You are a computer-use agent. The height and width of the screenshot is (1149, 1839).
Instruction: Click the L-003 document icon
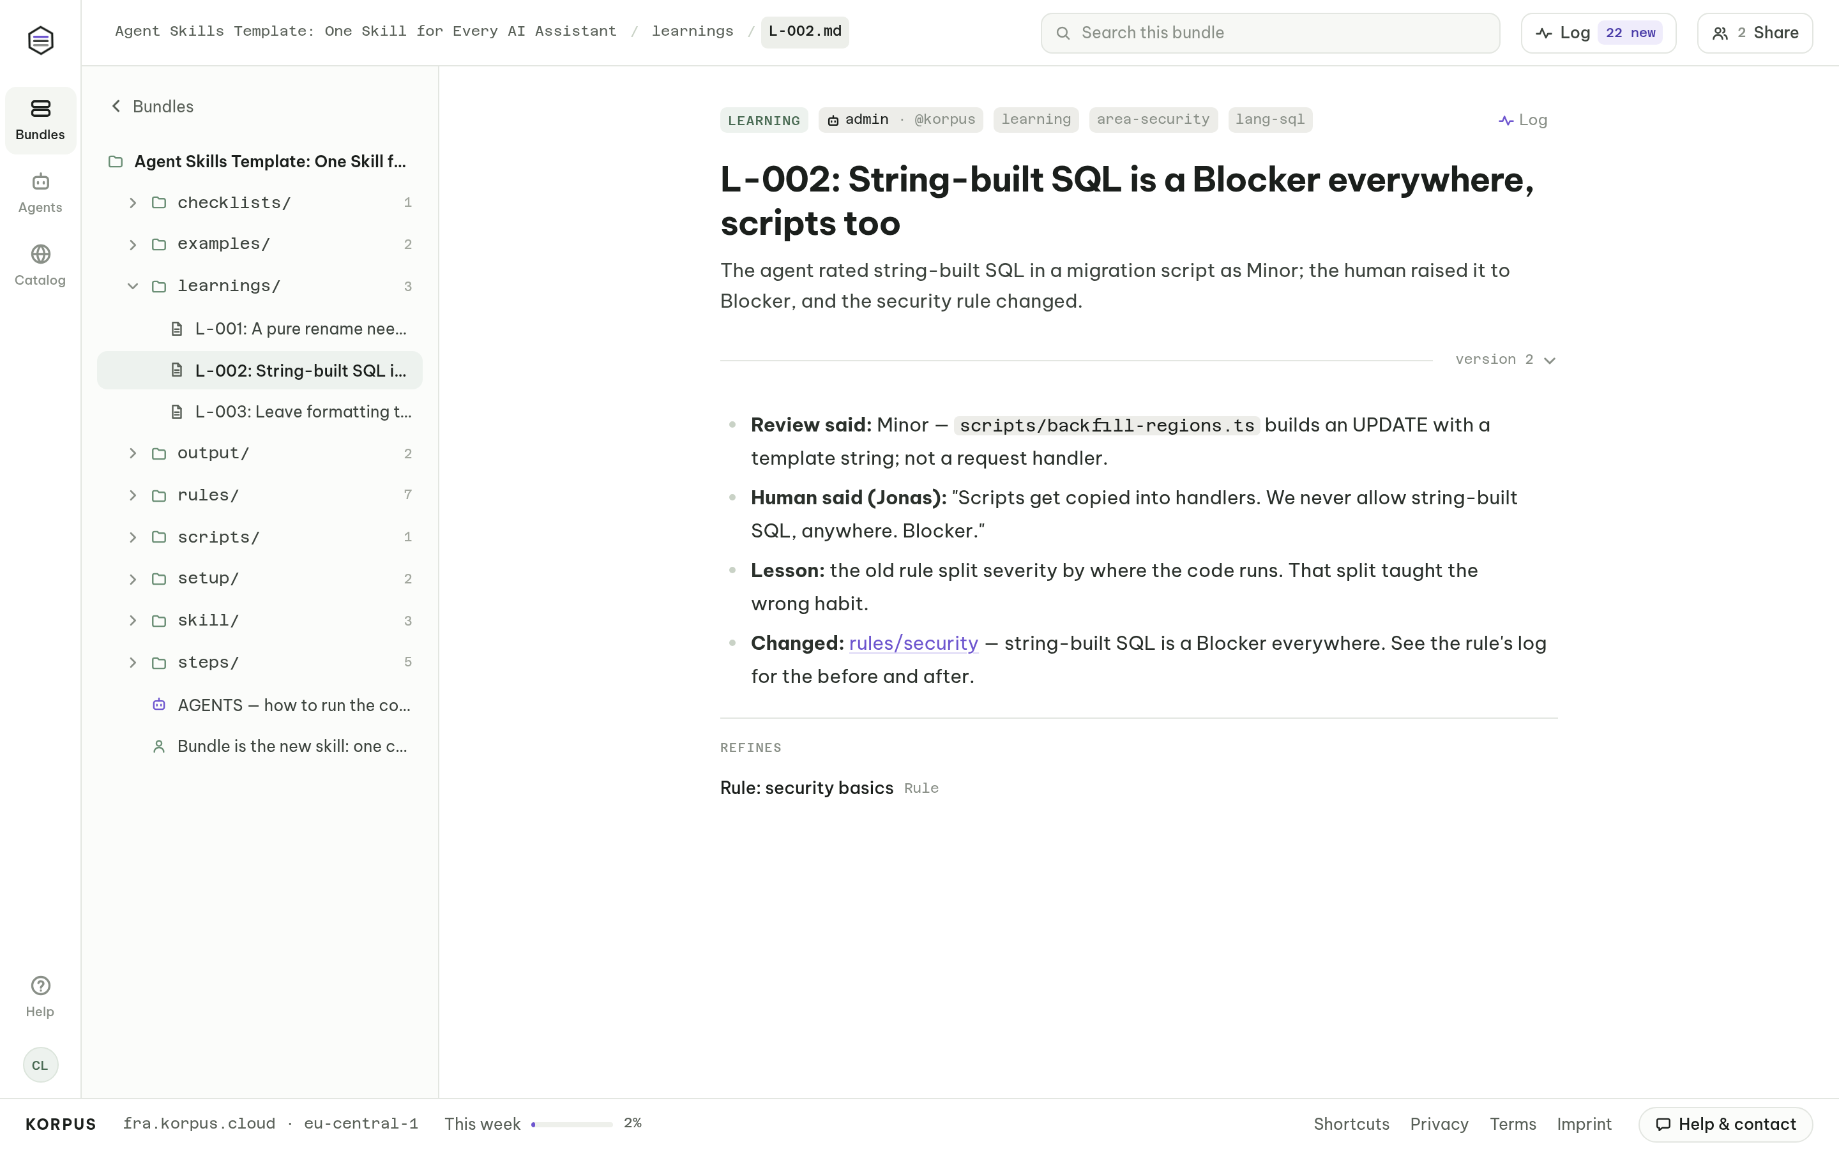[177, 412]
